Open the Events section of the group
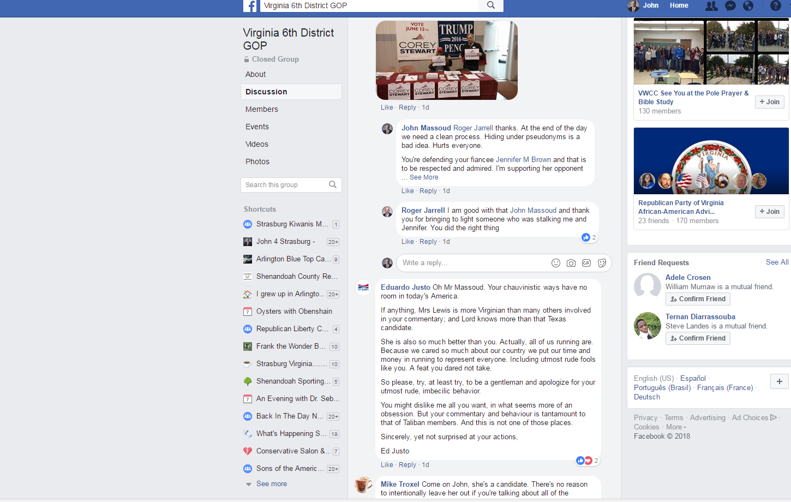Image resolution: width=791 pixels, height=502 pixels. pos(257,127)
